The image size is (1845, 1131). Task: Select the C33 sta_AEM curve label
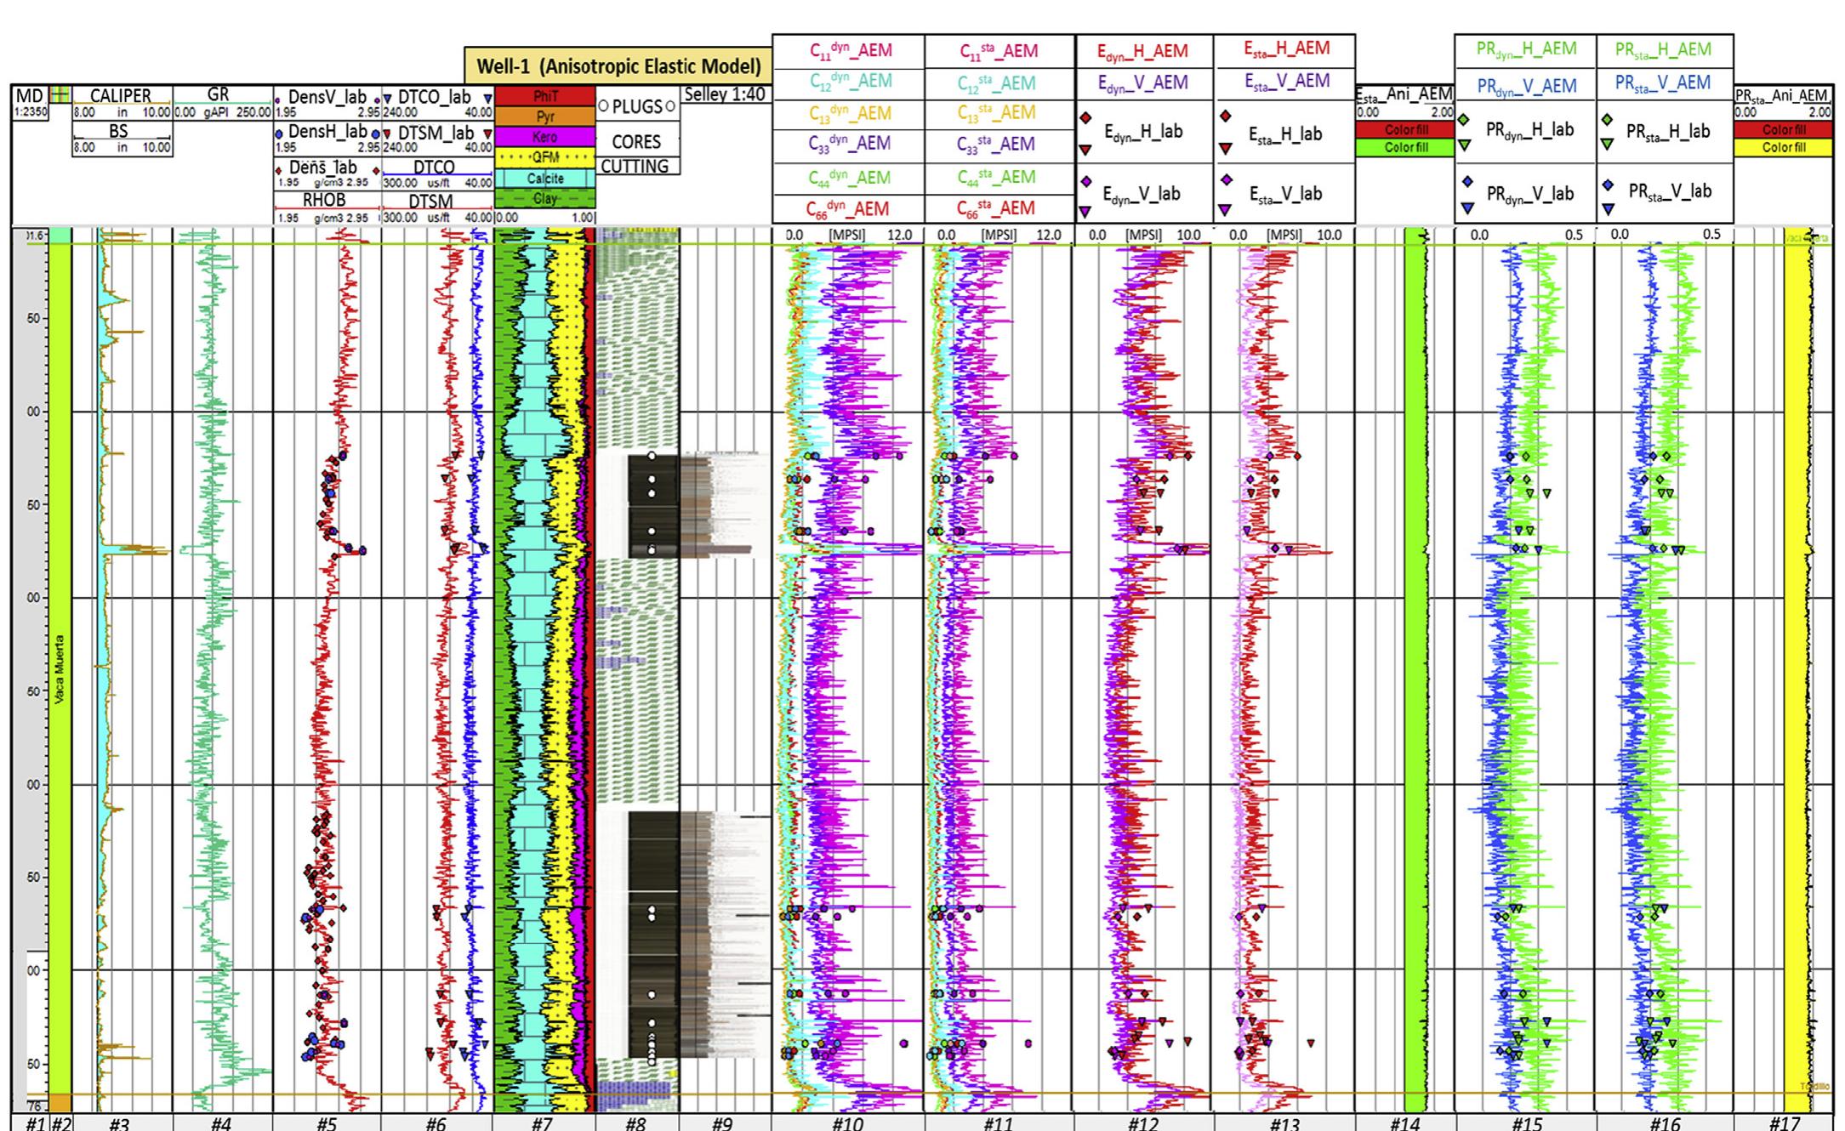997,145
